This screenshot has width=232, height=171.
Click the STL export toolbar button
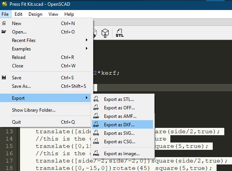point(119,33)
